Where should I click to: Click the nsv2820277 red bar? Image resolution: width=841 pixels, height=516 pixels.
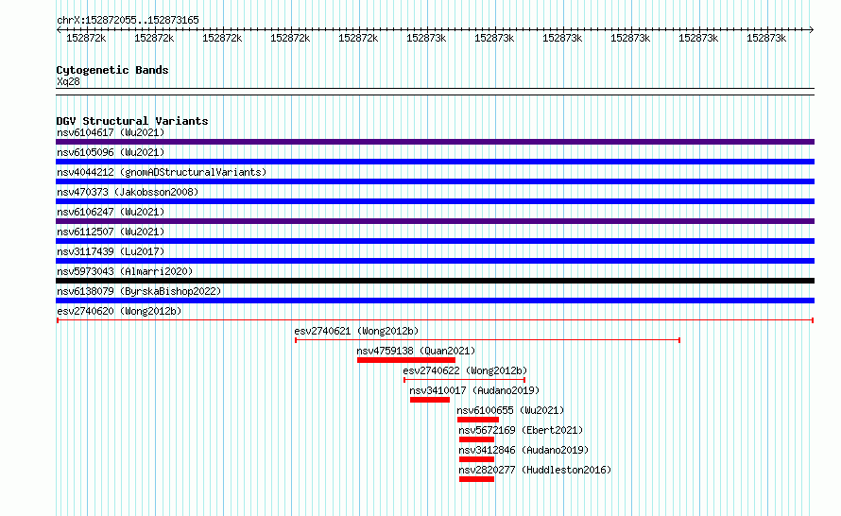tap(477, 479)
